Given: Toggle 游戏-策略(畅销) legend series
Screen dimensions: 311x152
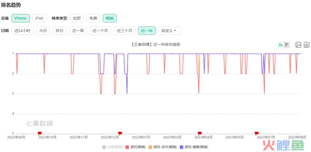Looking at the screenshot, I should [x=194, y=147].
